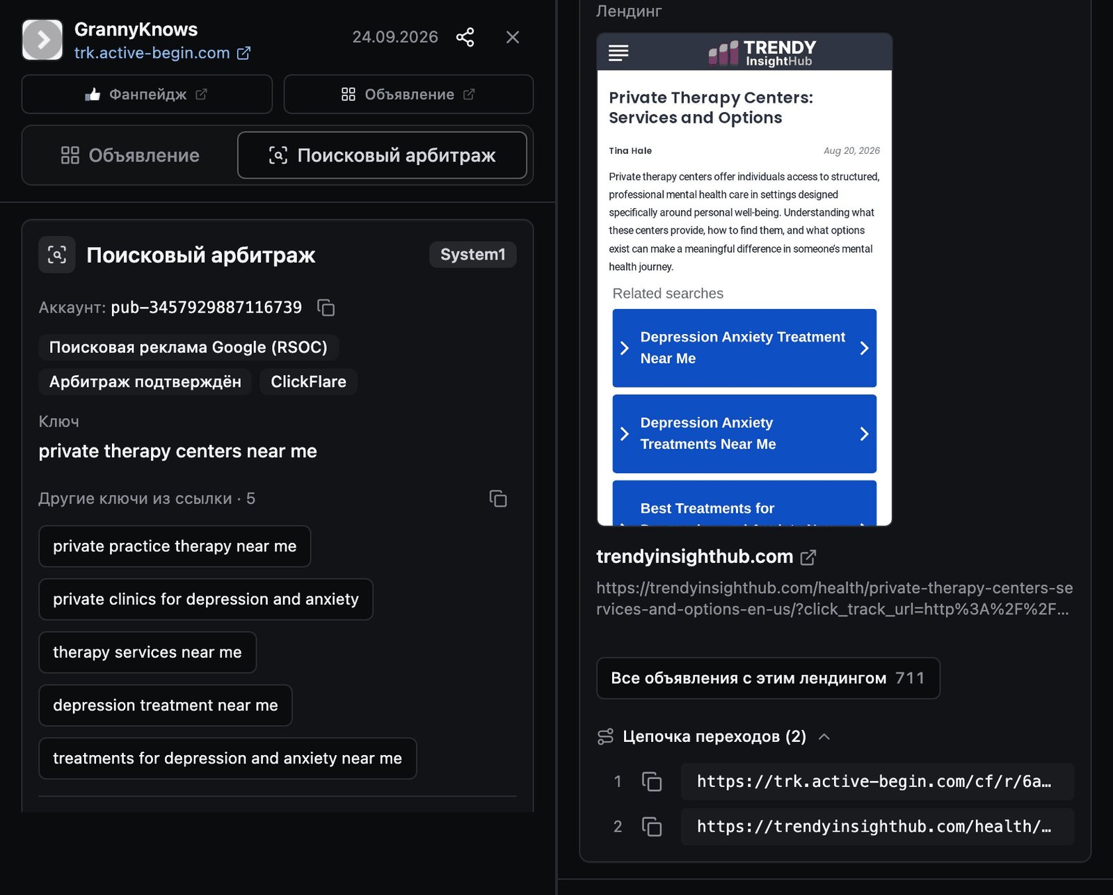Screen dimensions: 1113x895
Task: Click the full trendyinsighthub.com landing URL text
Action: pyautogui.click(x=835, y=599)
